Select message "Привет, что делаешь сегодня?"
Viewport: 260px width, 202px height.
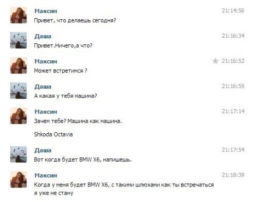pyautogui.click(x=75, y=21)
